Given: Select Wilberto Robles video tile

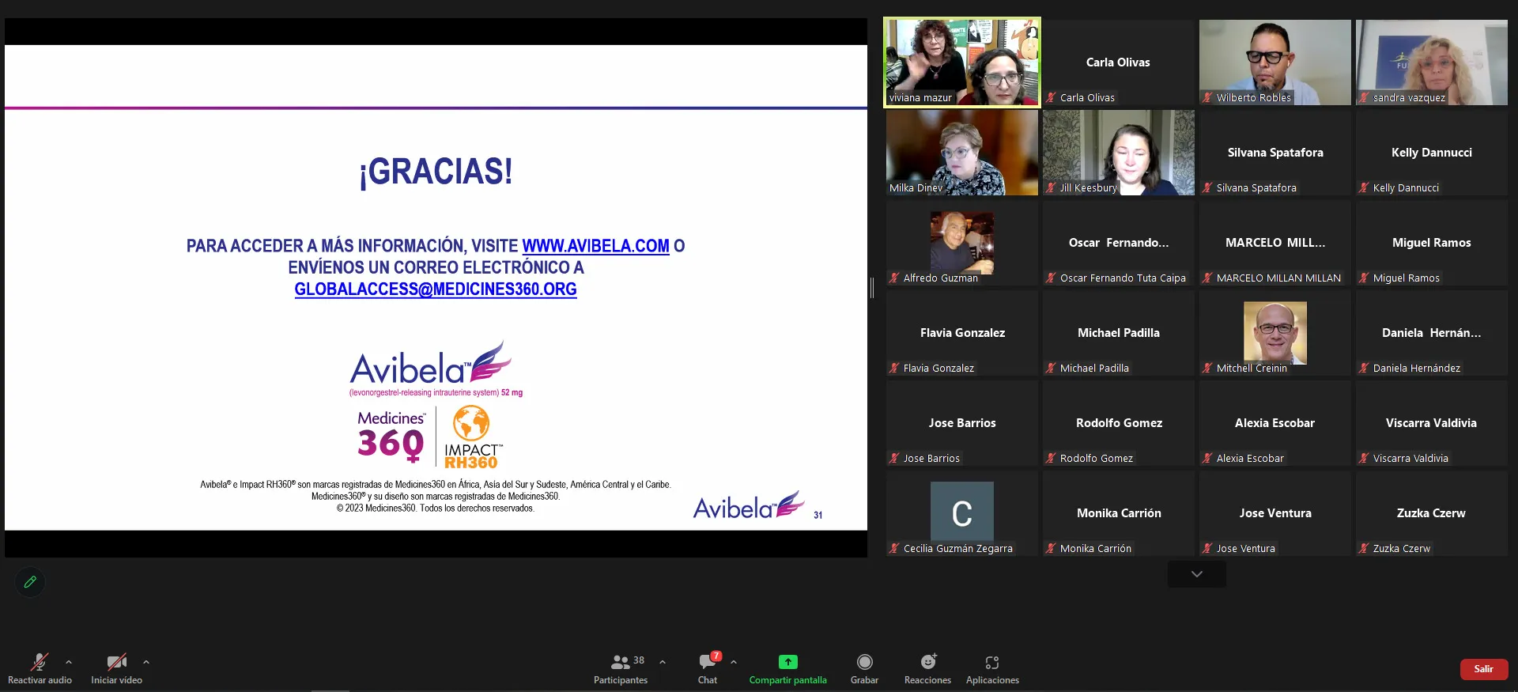Looking at the screenshot, I should (1274, 62).
